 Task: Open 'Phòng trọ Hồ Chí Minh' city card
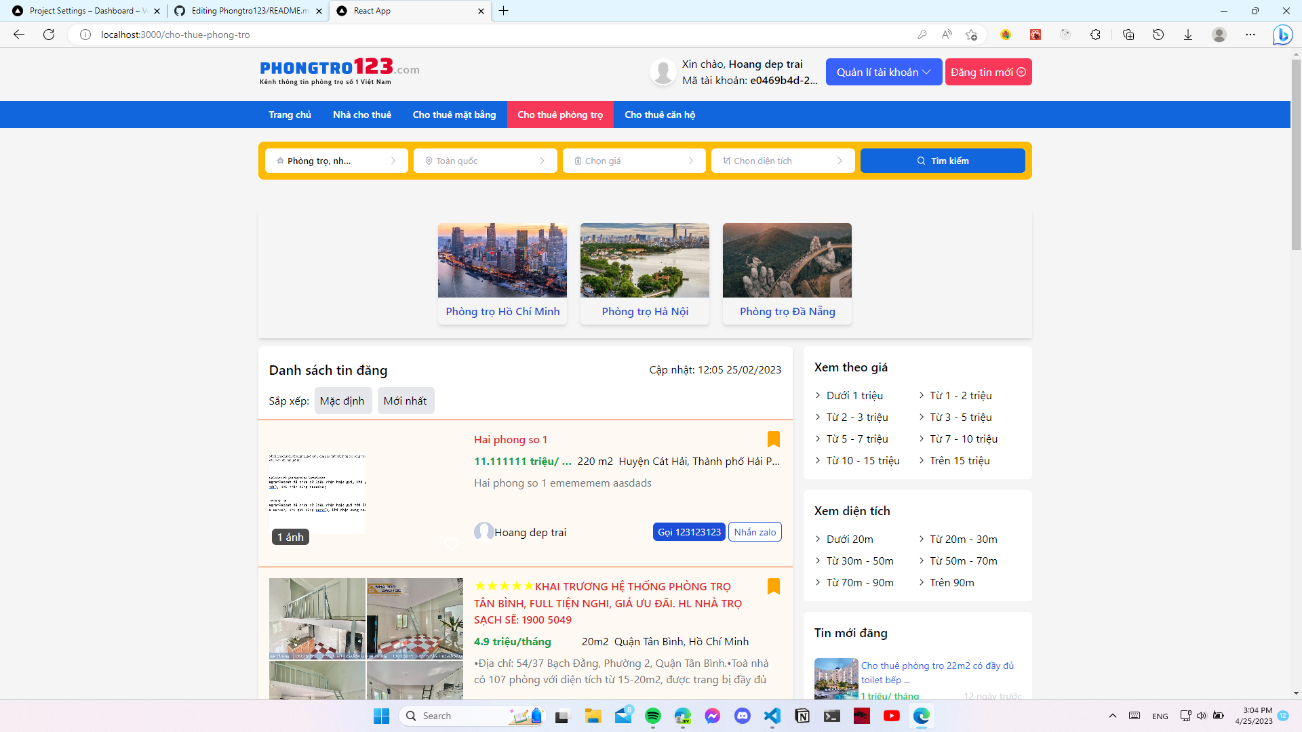[x=502, y=274]
